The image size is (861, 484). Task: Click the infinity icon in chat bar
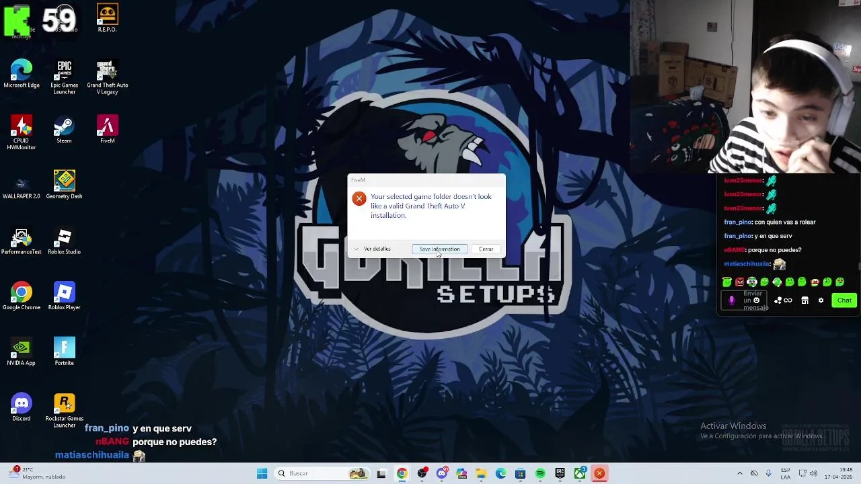788,300
